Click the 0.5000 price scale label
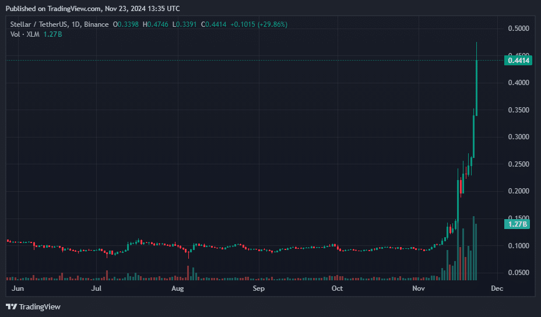 pyautogui.click(x=518, y=29)
